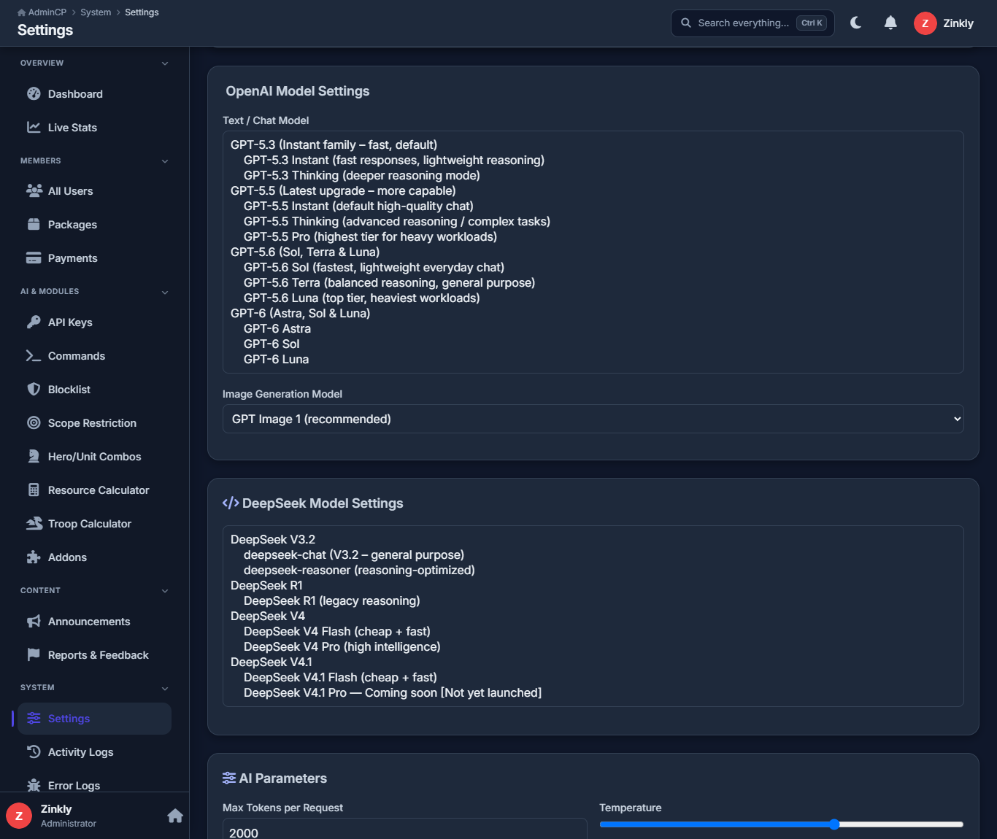The width and height of the screenshot is (997, 839).
Task: Click the Payments card icon
Action: tap(34, 258)
